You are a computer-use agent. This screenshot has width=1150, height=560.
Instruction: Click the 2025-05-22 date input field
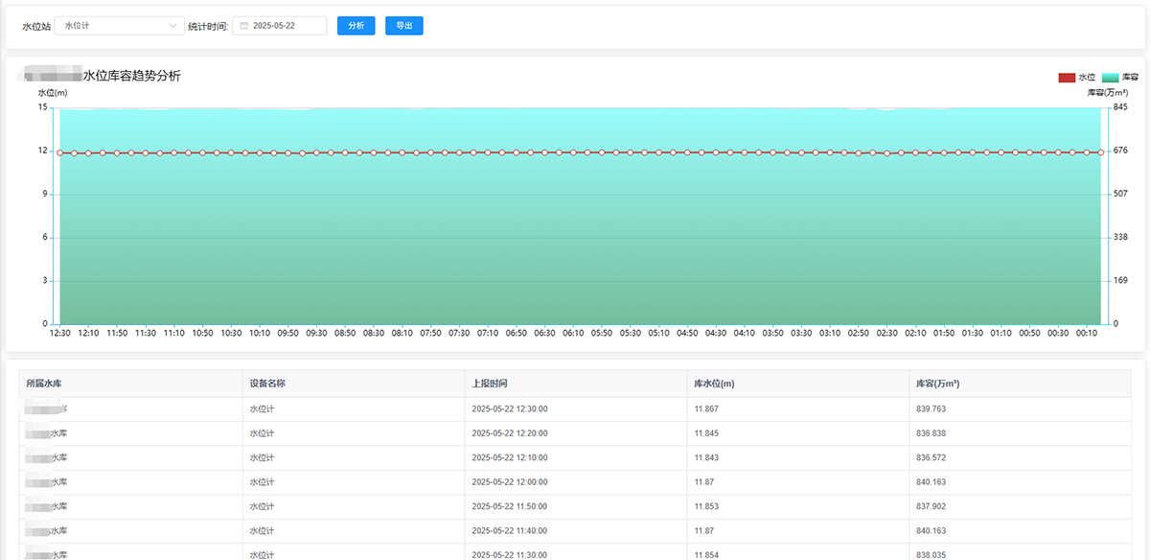(286, 26)
